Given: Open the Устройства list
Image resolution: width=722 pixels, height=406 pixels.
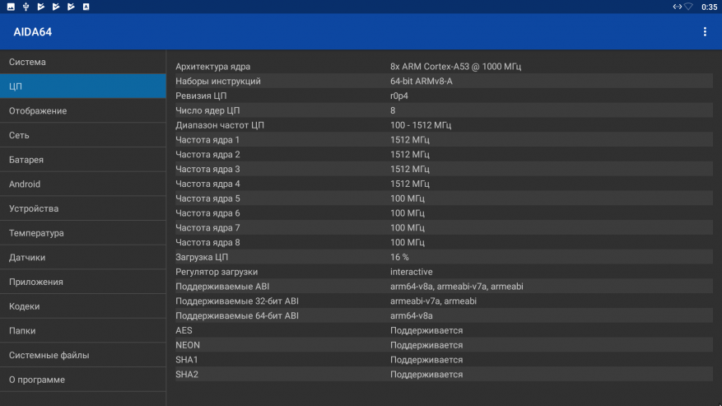Looking at the screenshot, I should tap(82, 208).
